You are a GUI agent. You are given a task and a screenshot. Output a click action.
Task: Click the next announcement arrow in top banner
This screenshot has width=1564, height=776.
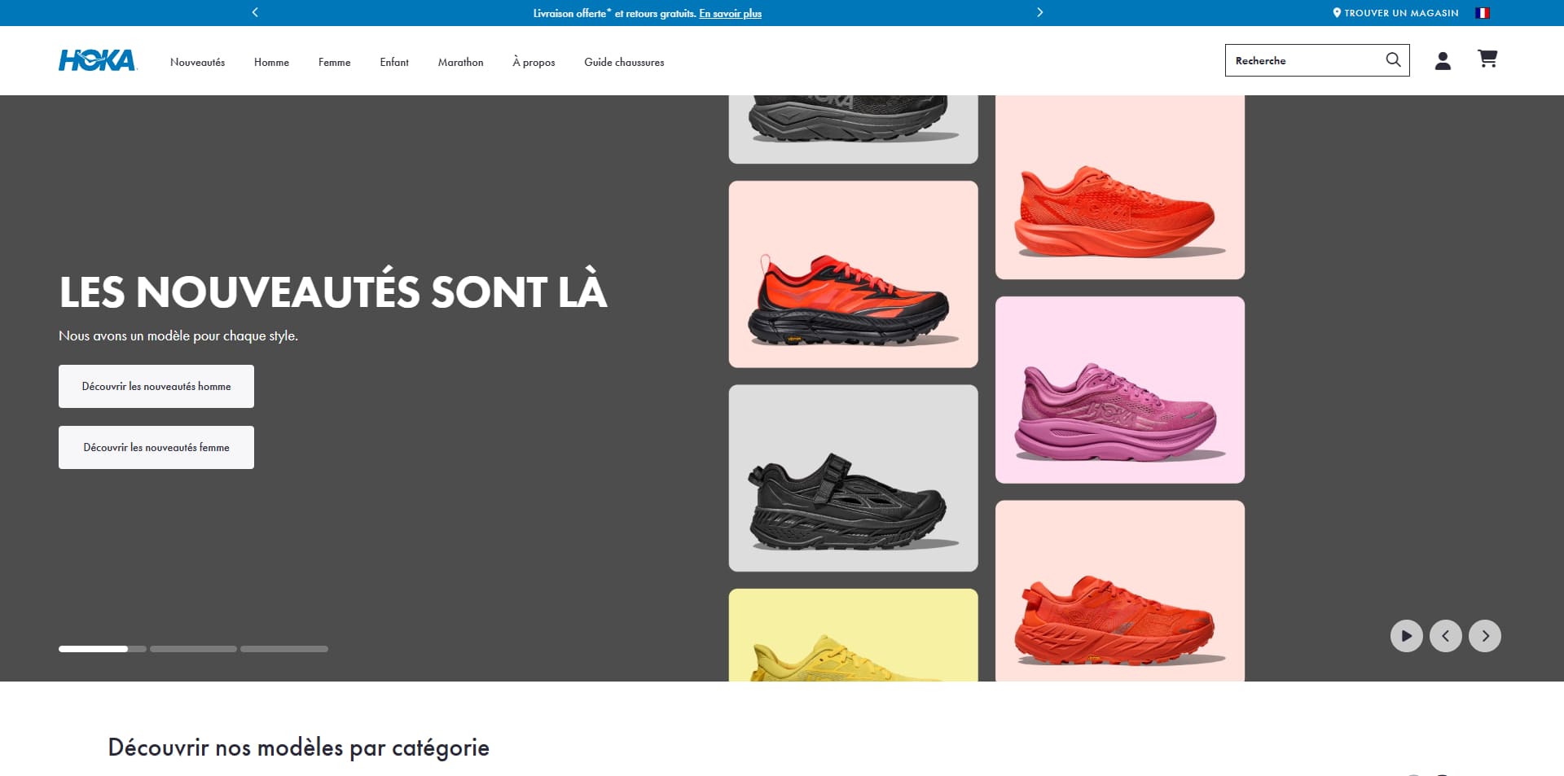[1039, 12]
